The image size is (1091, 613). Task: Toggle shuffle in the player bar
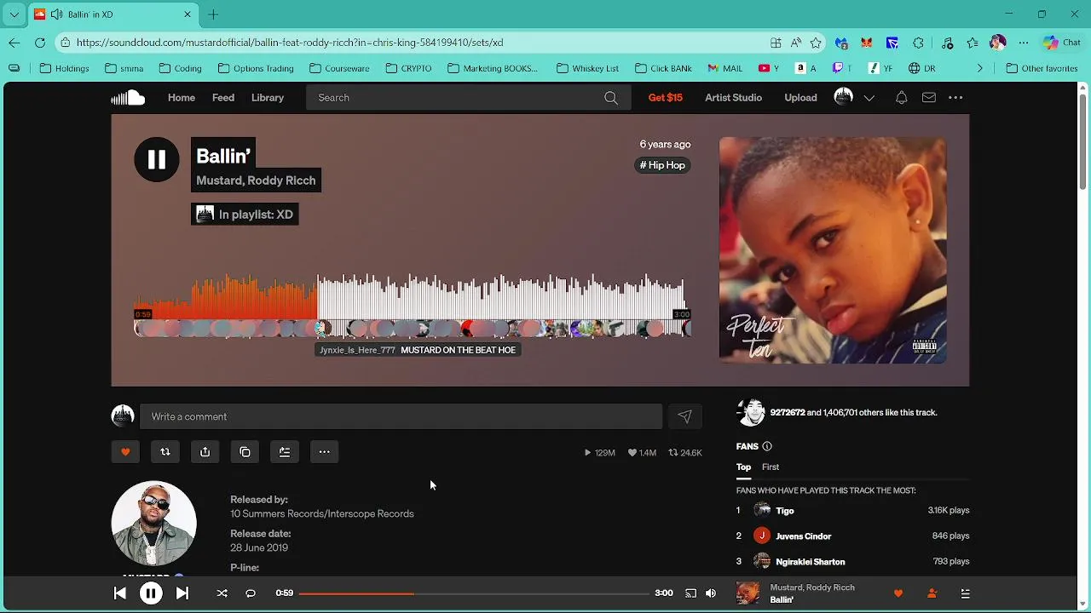point(222,593)
